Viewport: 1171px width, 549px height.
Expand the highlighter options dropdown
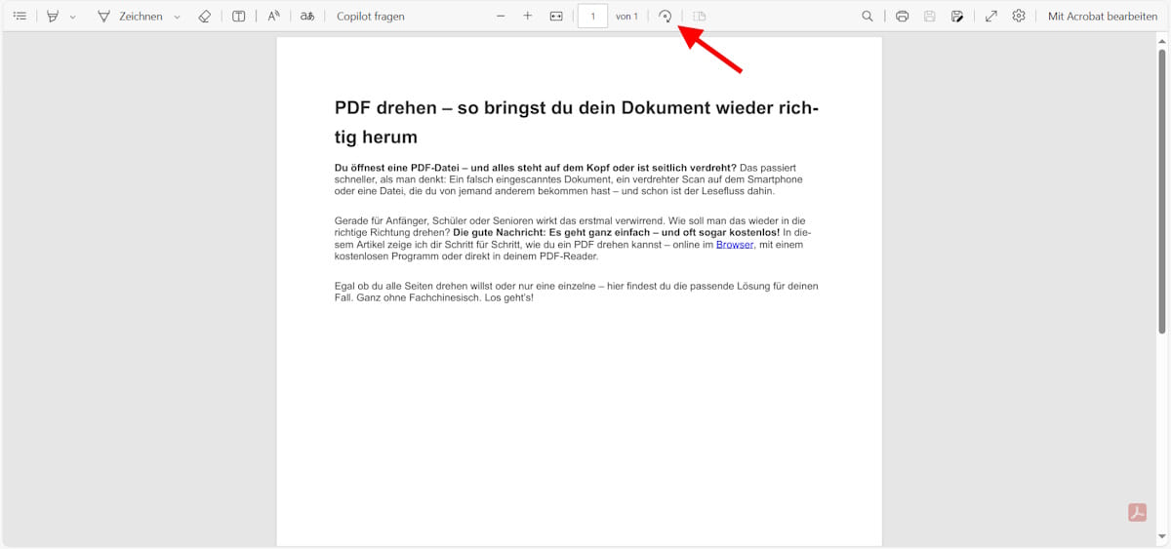(72, 17)
